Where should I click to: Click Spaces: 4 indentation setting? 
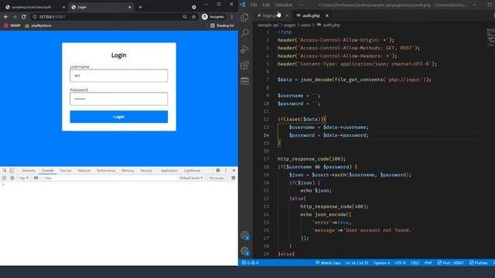tap(381, 263)
